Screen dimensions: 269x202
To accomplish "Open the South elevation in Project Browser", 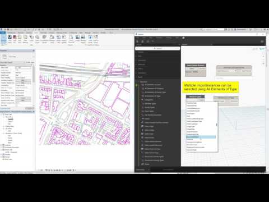I will click(10, 140).
